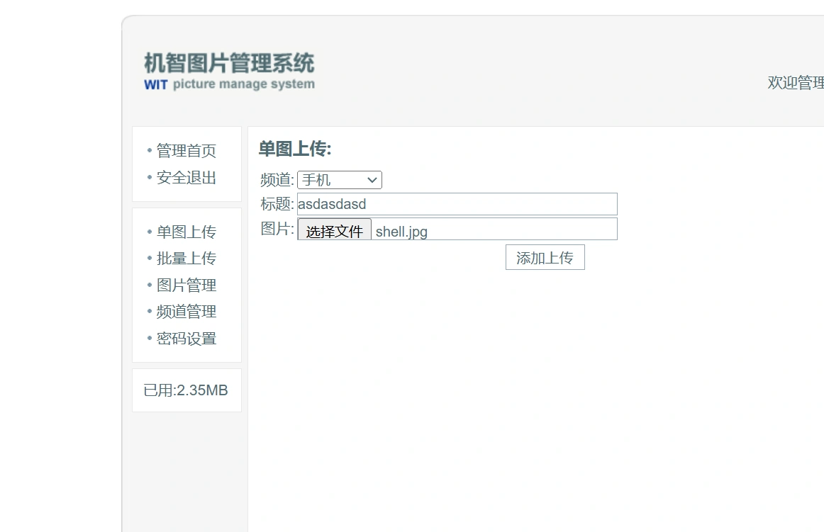Submit the upload with 添加上传

pyautogui.click(x=545, y=257)
